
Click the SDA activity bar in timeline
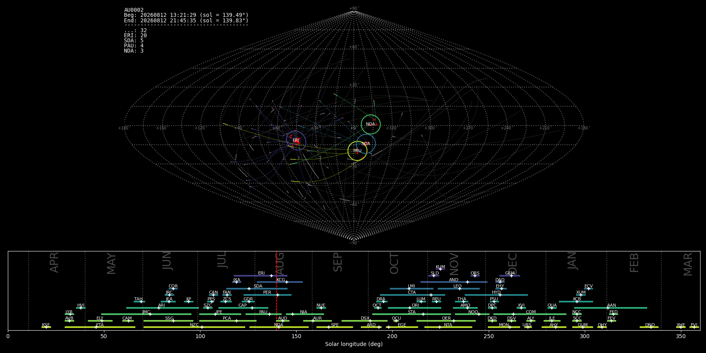point(257,289)
